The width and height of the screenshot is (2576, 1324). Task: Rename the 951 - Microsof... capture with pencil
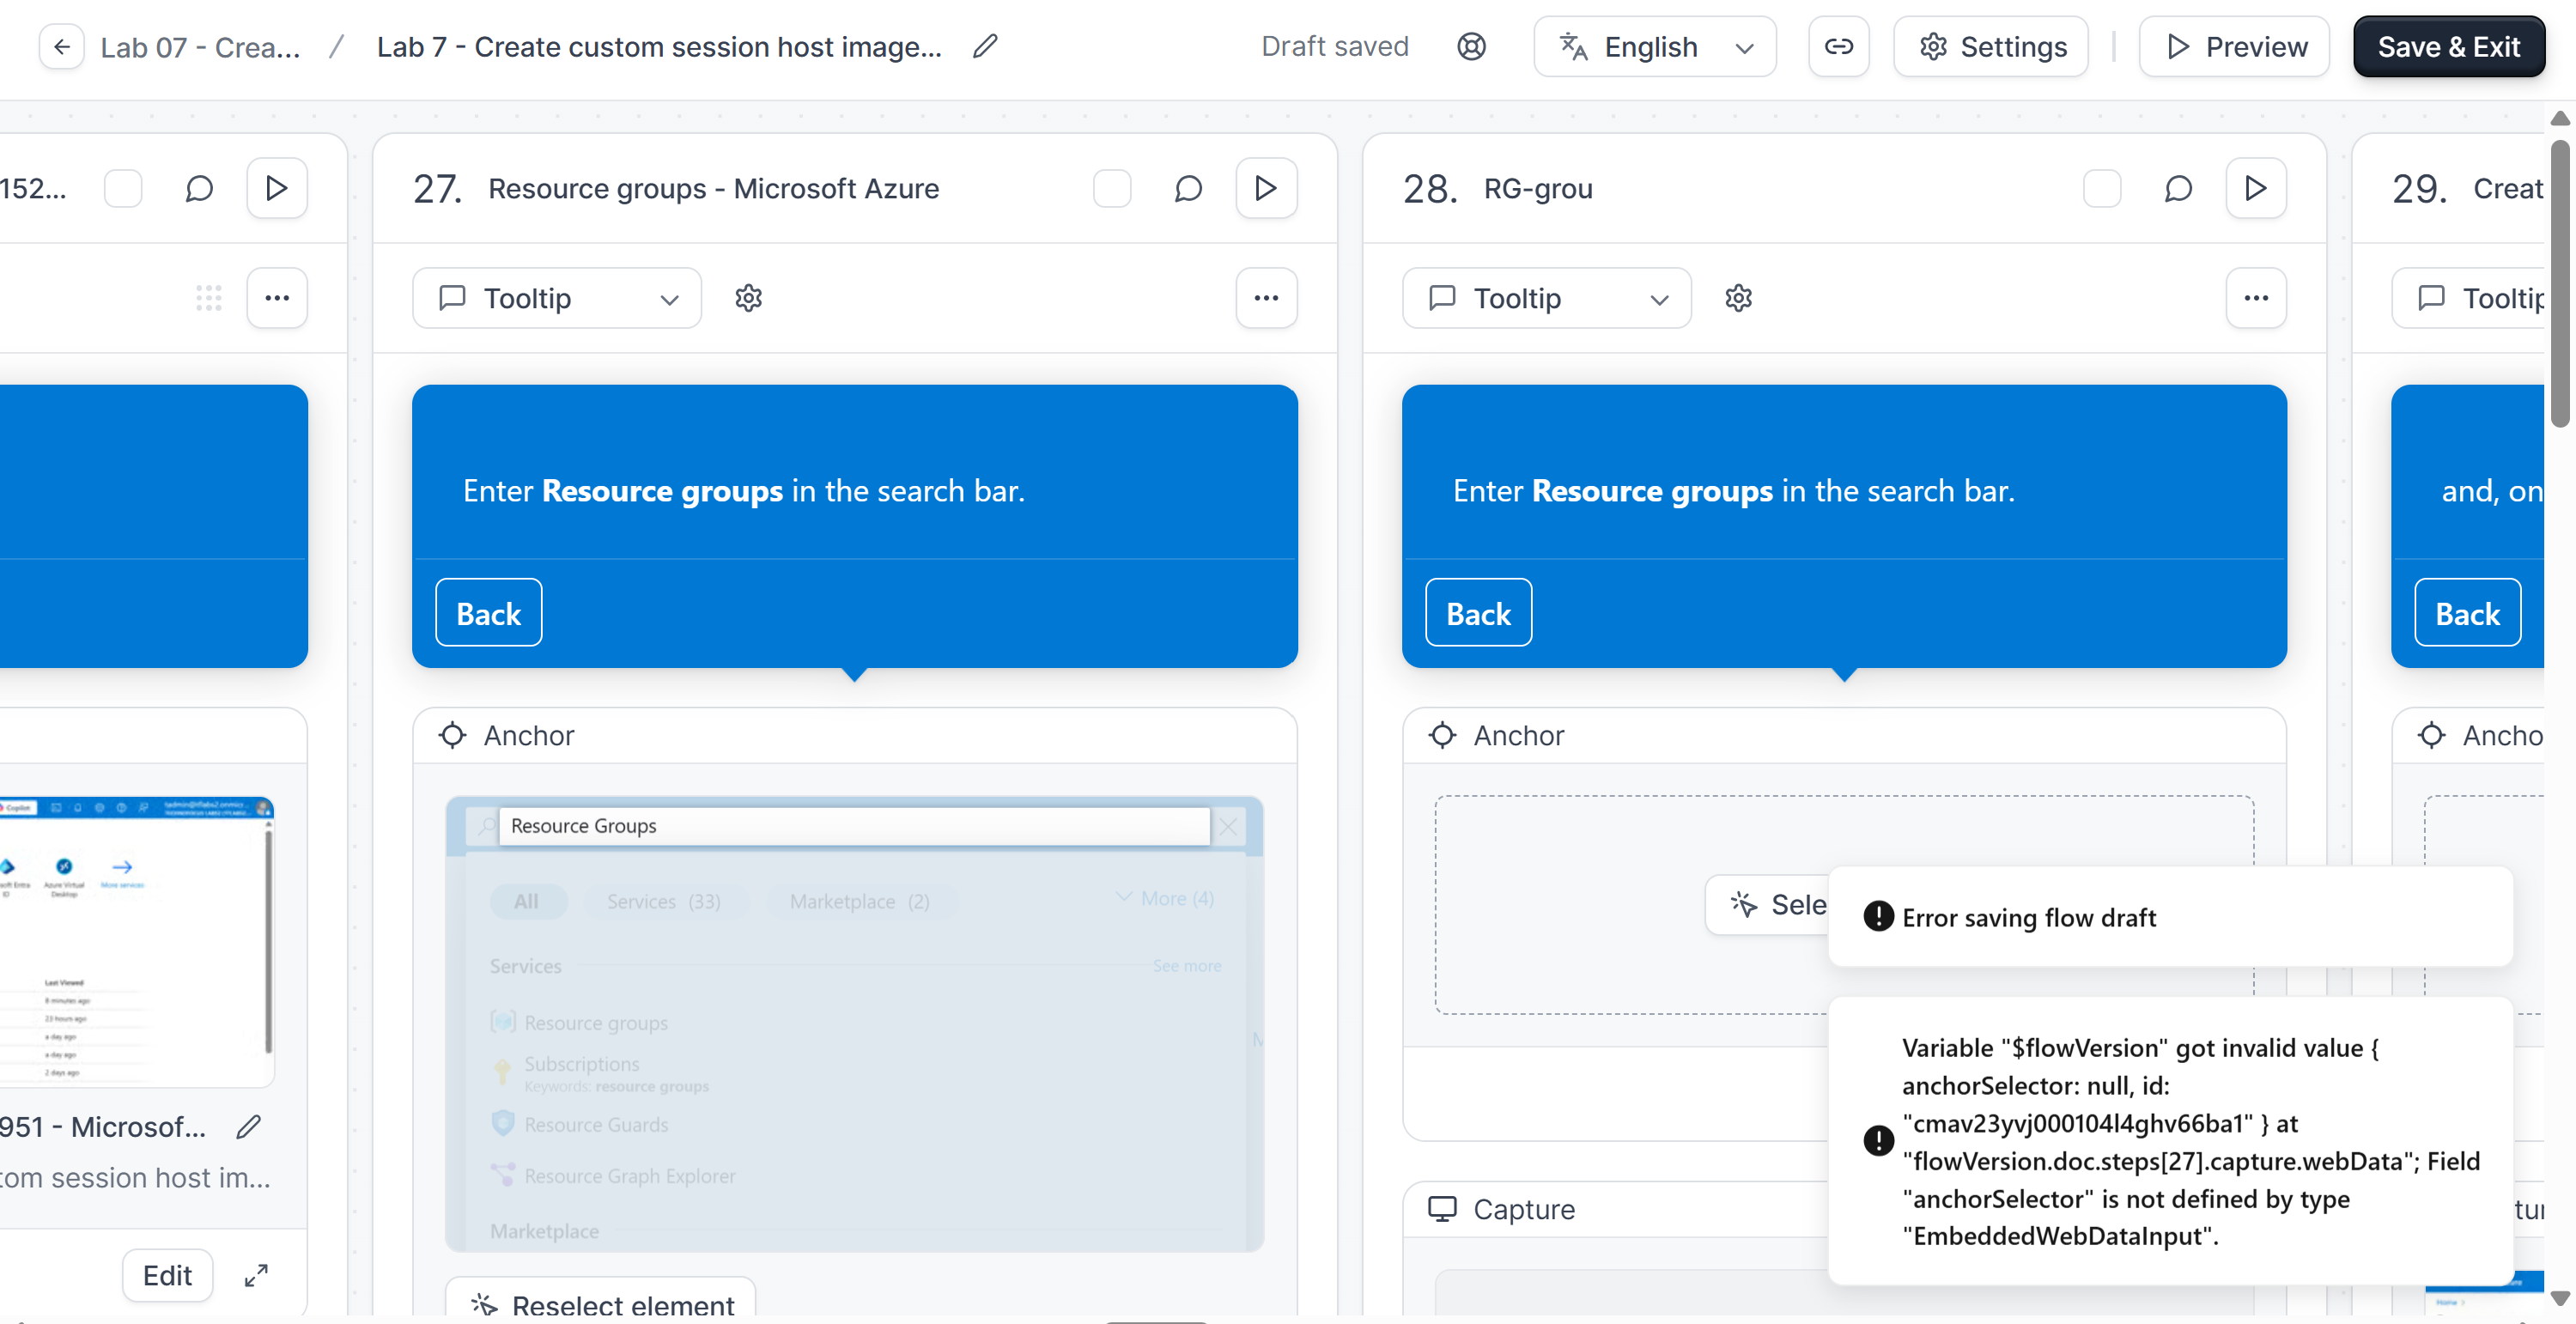[x=249, y=1127]
